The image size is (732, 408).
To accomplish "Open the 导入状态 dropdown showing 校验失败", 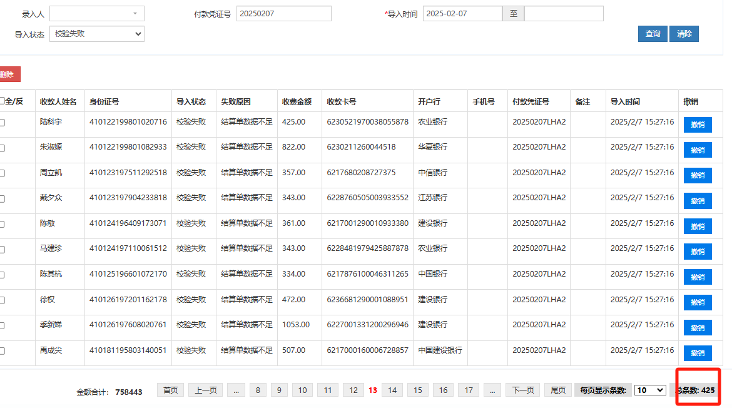I will coord(97,34).
